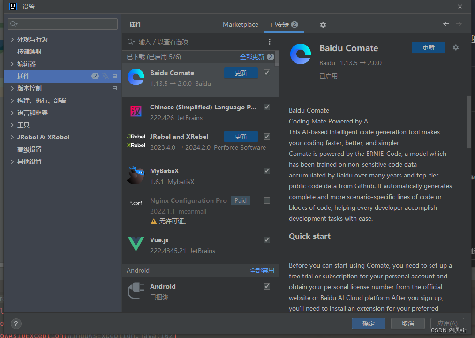This screenshot has height=338, width=475.
Task: Click the Vue.js logo icon
Action: pyautogui.click(x=136, y=244)
